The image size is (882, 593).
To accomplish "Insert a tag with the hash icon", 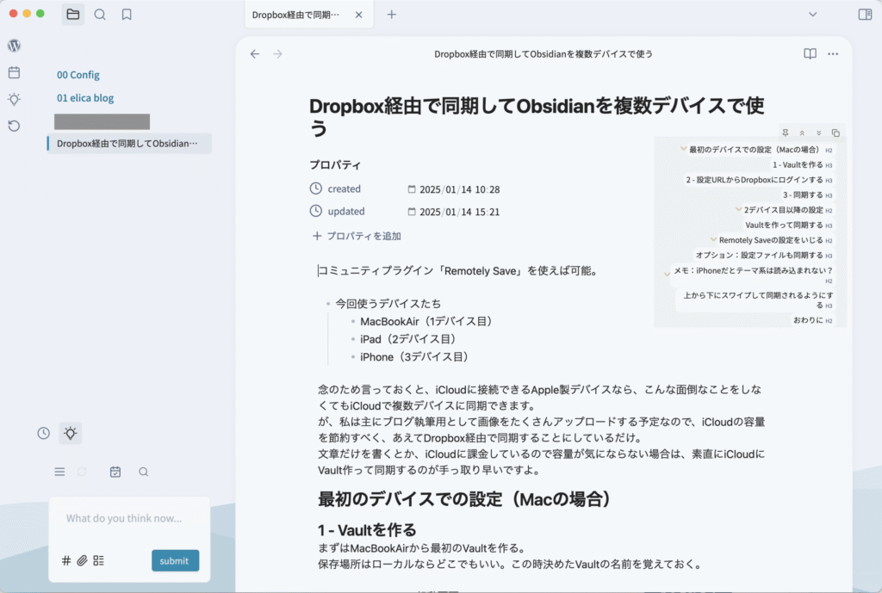I will 66,560.
